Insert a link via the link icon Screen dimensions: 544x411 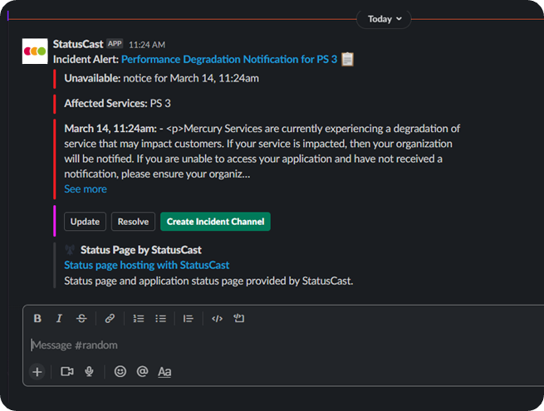coord(110,318)
